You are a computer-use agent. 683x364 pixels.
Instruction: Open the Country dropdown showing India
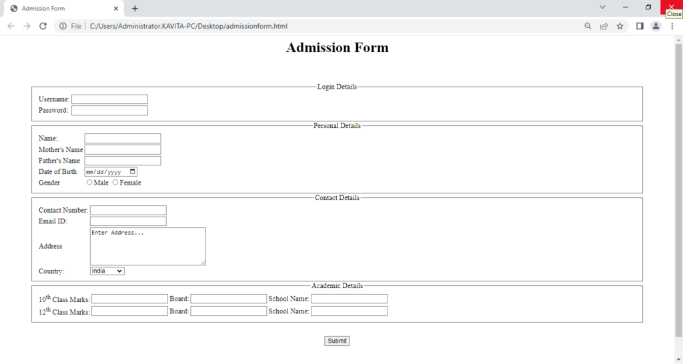[107, 271]
